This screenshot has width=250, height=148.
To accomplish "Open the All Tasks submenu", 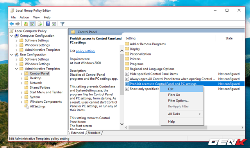I will [x=181, y=114].
